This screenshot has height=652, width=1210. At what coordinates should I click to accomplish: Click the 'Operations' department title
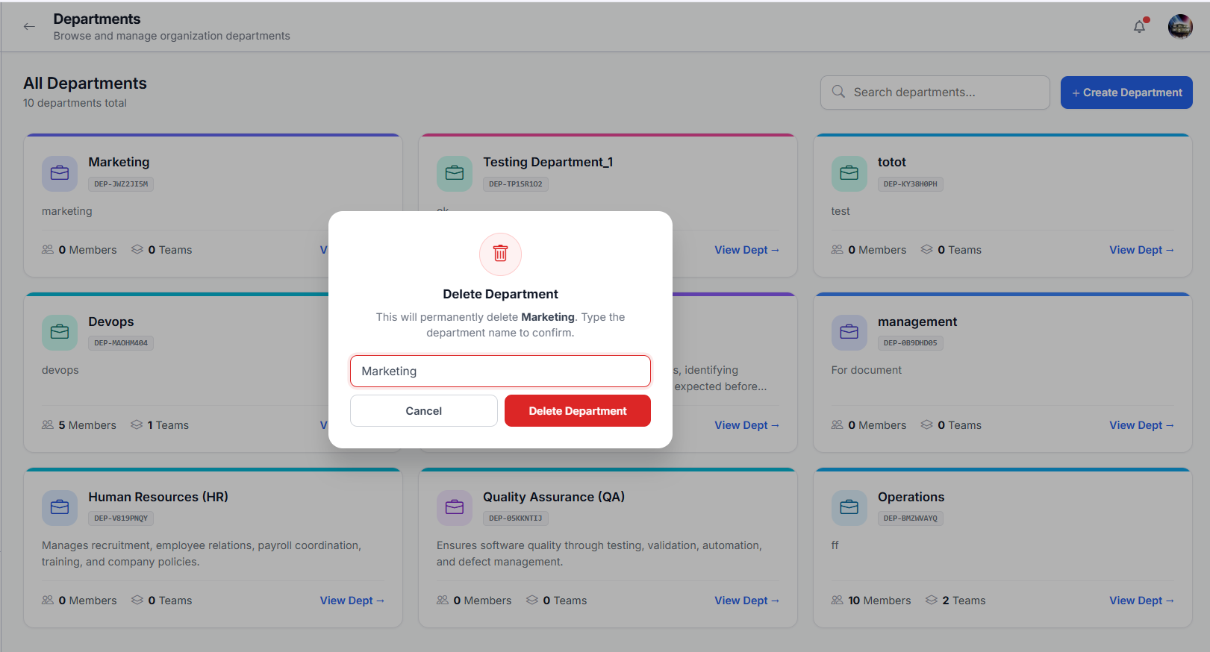tap(911, 497)
